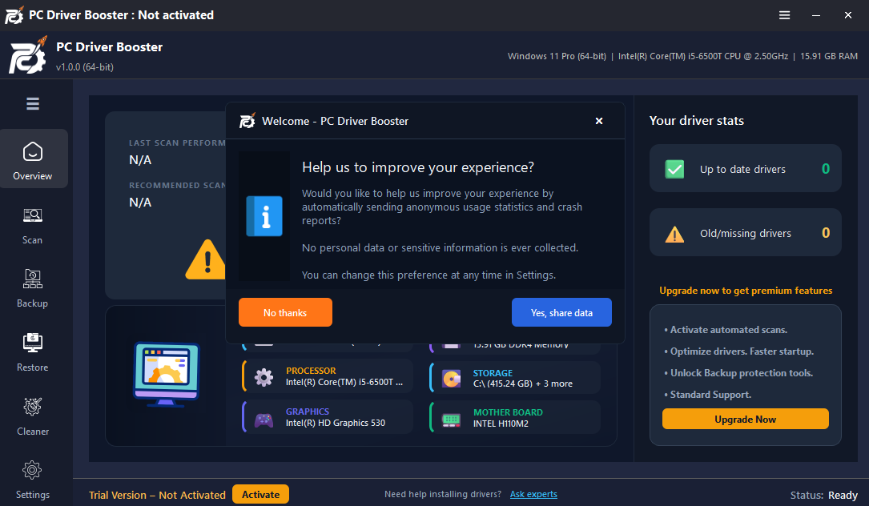Screen dimensions: 869x506
Task: Click the blue info icon in dialog
Action: tap(264, 216)
